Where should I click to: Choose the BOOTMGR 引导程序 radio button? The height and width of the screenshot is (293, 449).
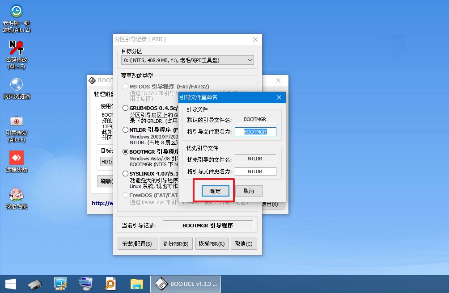(x=125, y=152)
